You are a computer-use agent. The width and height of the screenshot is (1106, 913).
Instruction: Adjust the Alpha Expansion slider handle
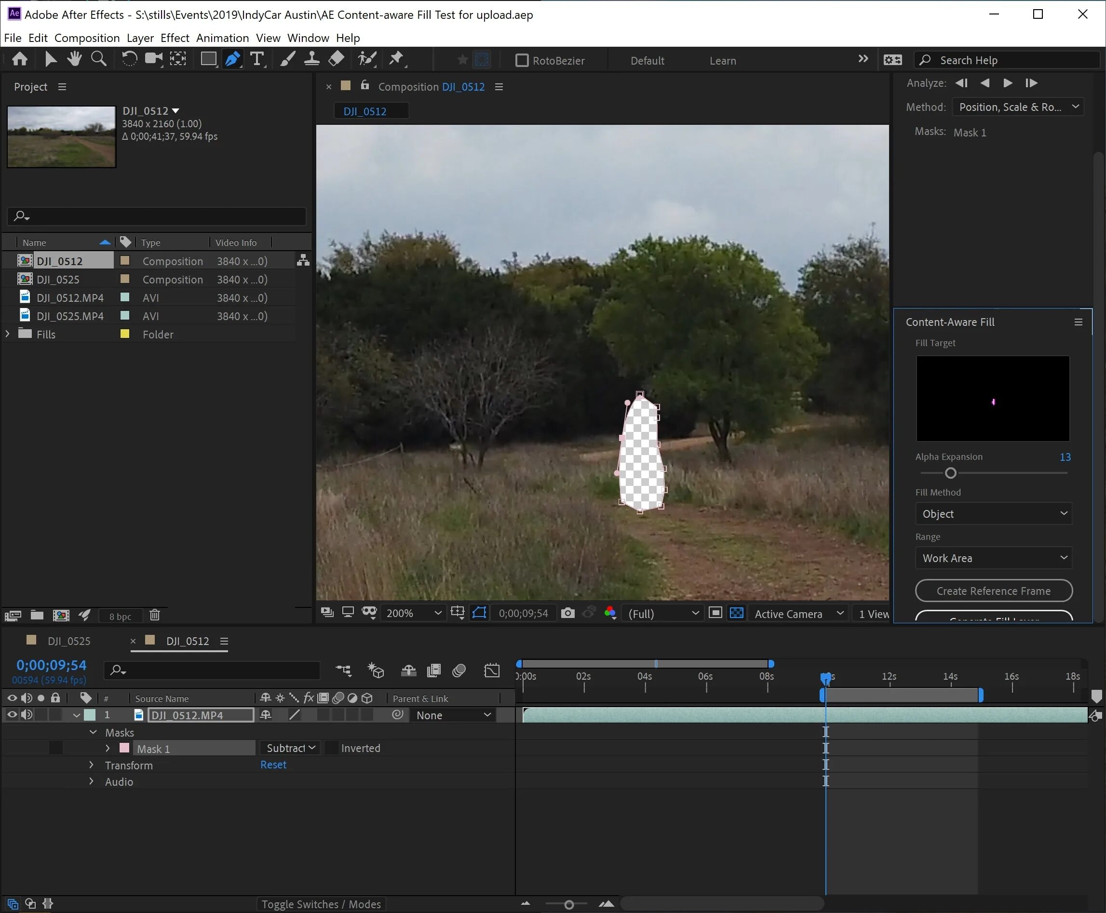click(950, 473)
